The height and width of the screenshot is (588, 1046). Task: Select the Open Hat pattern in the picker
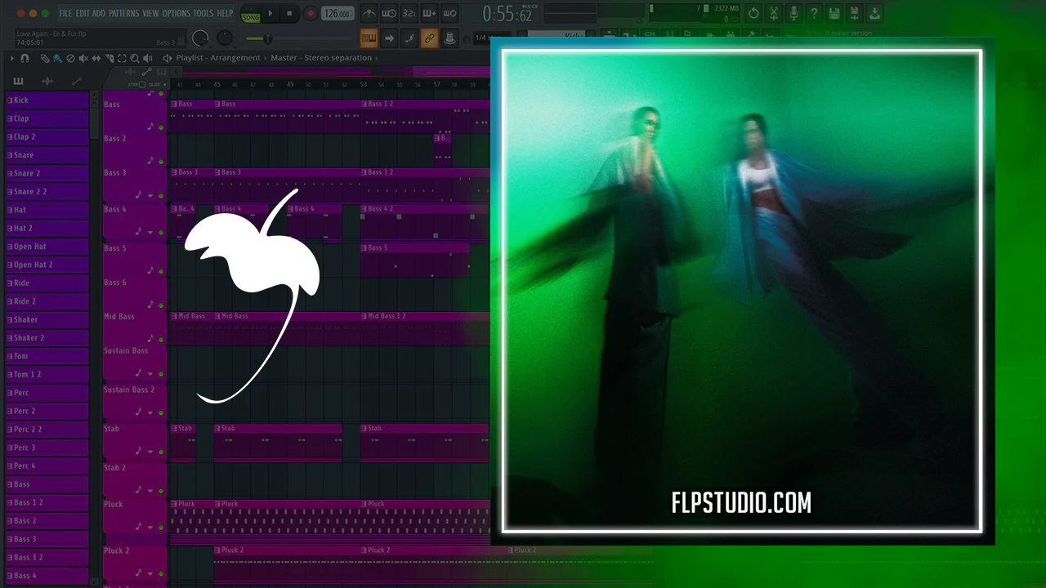[x=47, y=247]
